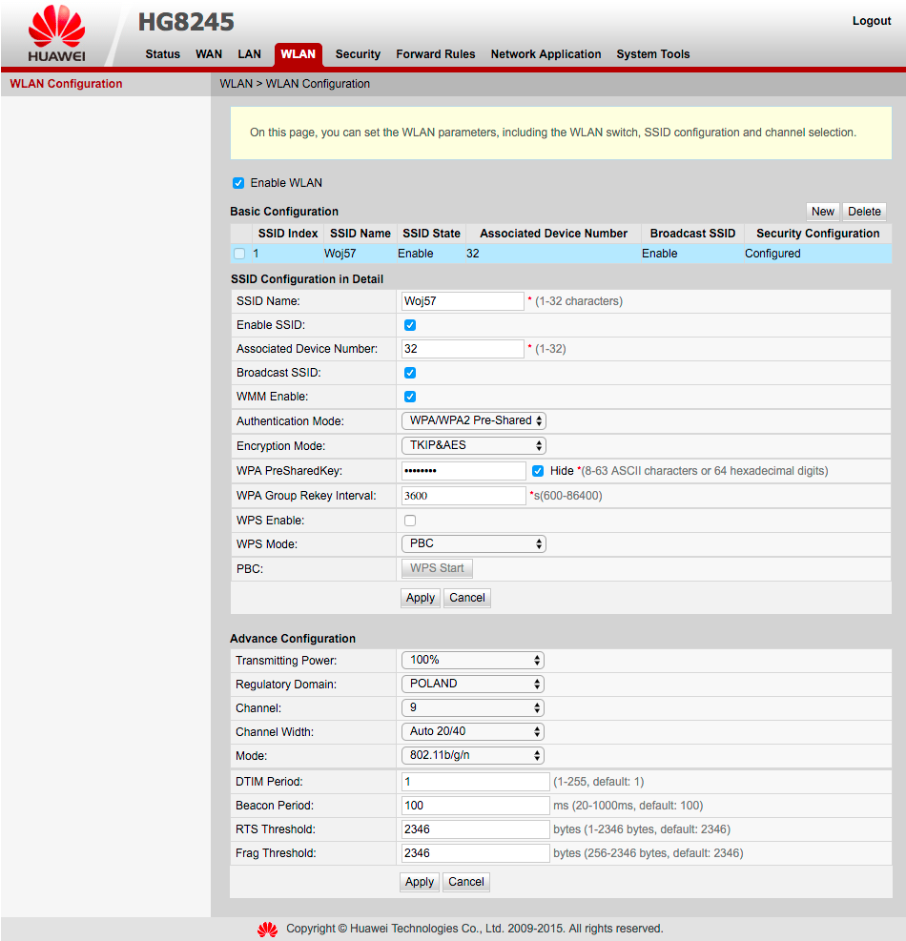Expand the Channel dropdown
Screen dimensions: 906x941
click(x=472, y=708)
